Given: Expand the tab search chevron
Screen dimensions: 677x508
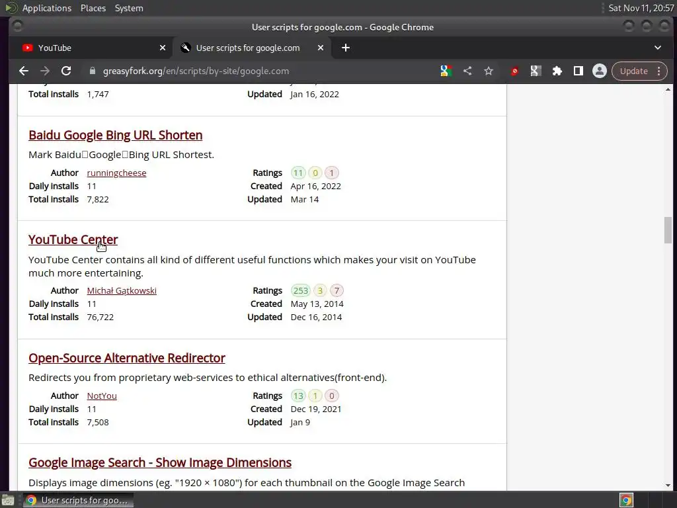Looking at the screenshot, I should [658, 48].
